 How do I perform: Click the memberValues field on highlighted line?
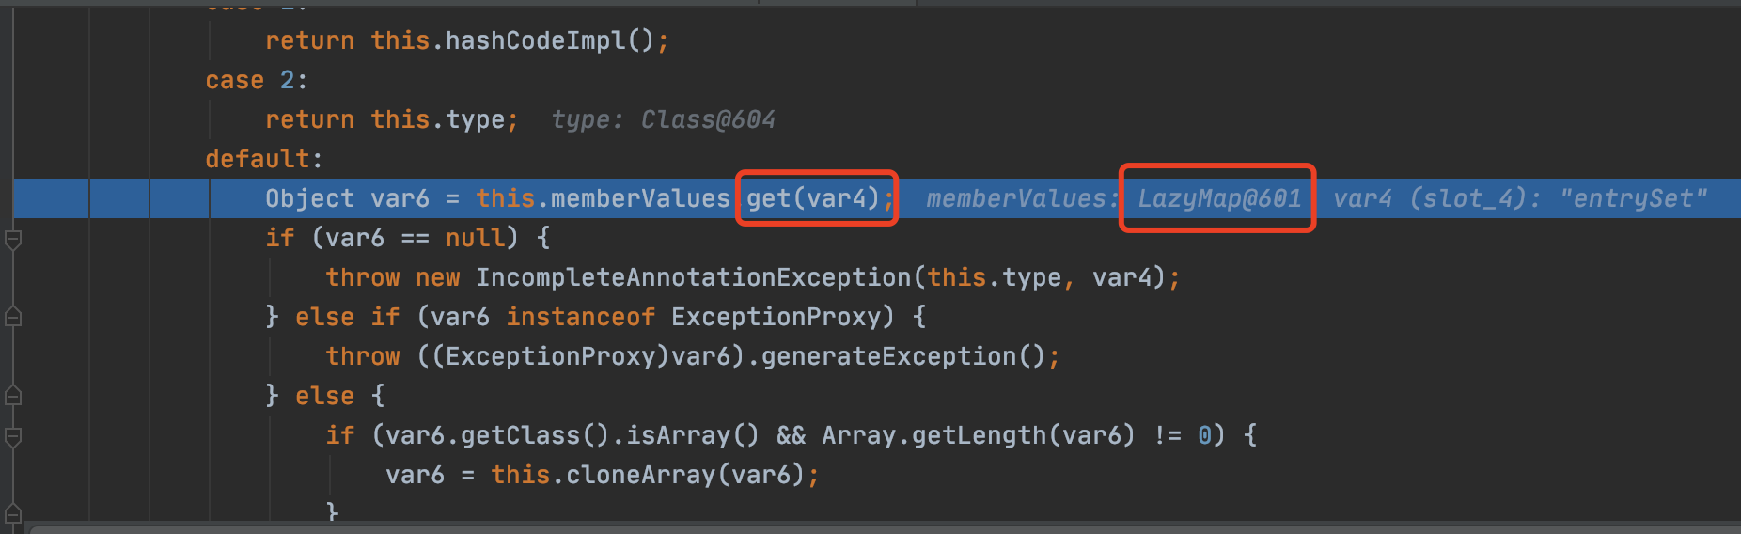[640, 198]
